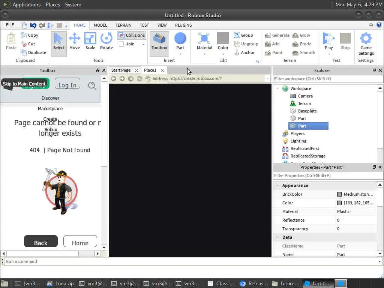Screen dimensions: 384x288
Task: Select Baseplate in Explorer
Action: pyautogui.click(x=307, y=111)
